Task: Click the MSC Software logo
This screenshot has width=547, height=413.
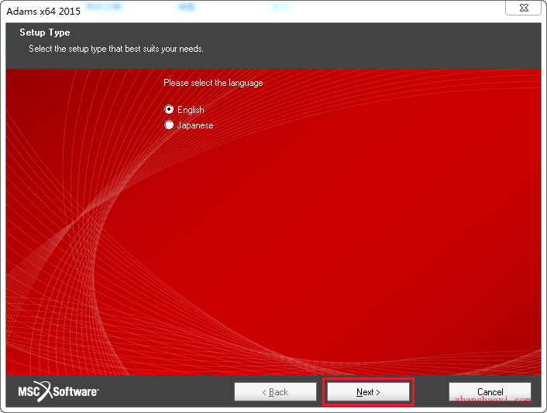Action: point(58,391)
